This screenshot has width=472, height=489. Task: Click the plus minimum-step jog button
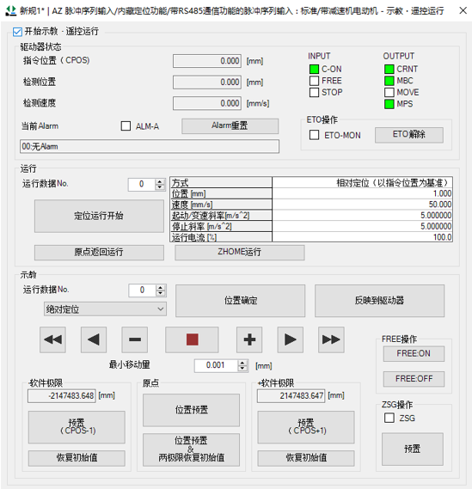[x=249, y=339]
